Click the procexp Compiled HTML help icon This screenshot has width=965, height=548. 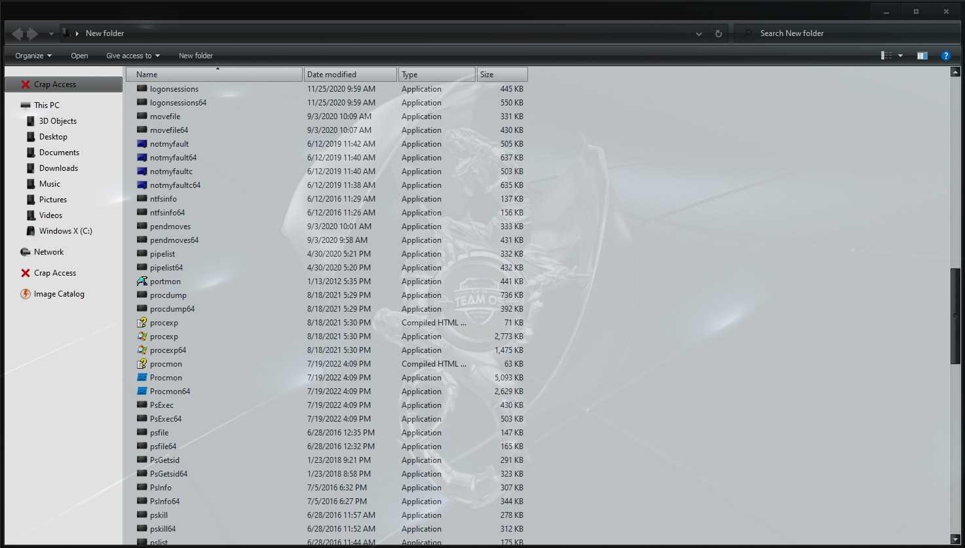142,323
